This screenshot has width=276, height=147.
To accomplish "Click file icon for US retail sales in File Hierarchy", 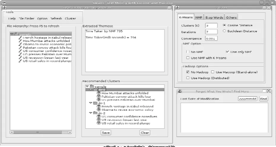I will [x=20, y=61].
